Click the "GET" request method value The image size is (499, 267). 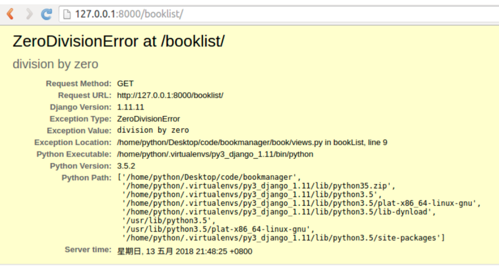tap(126, 83)
